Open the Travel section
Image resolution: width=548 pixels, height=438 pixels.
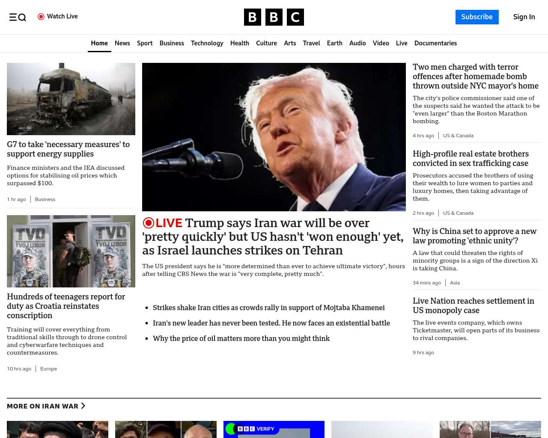[x=311, y=43]
